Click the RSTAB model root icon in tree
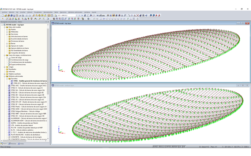 pos(4,25)
